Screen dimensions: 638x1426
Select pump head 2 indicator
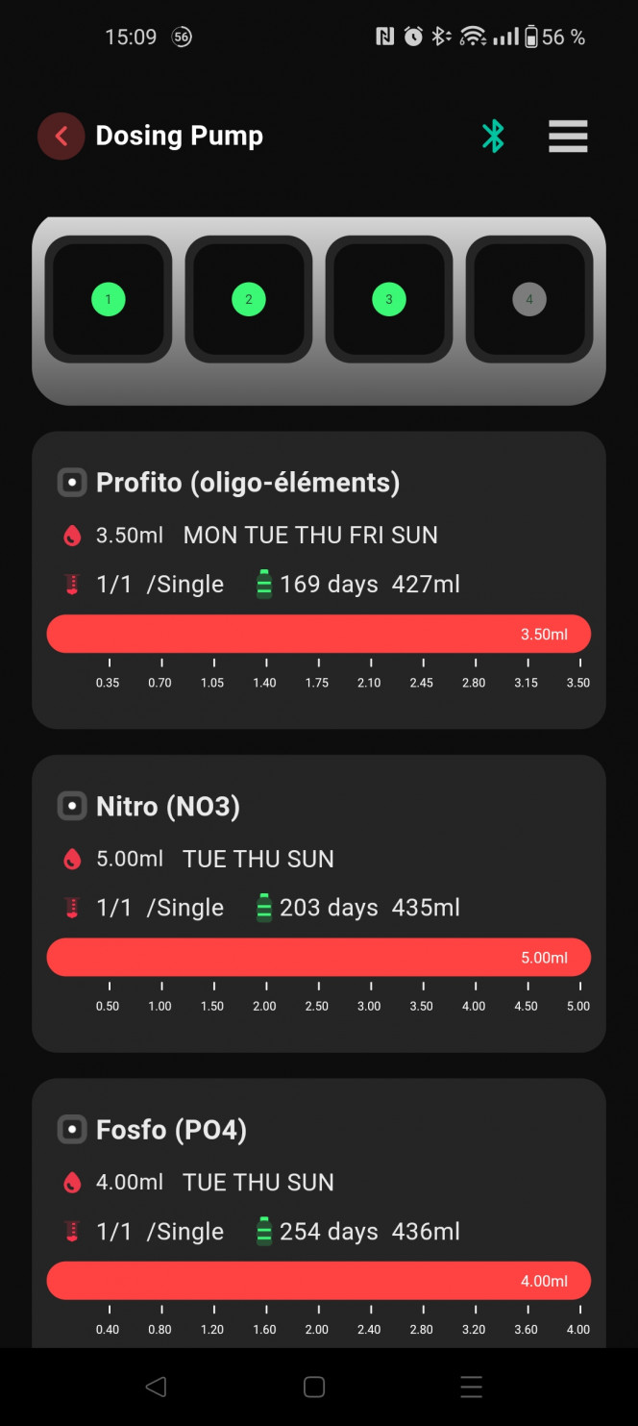pyautogui.click(x=248, y=299)
